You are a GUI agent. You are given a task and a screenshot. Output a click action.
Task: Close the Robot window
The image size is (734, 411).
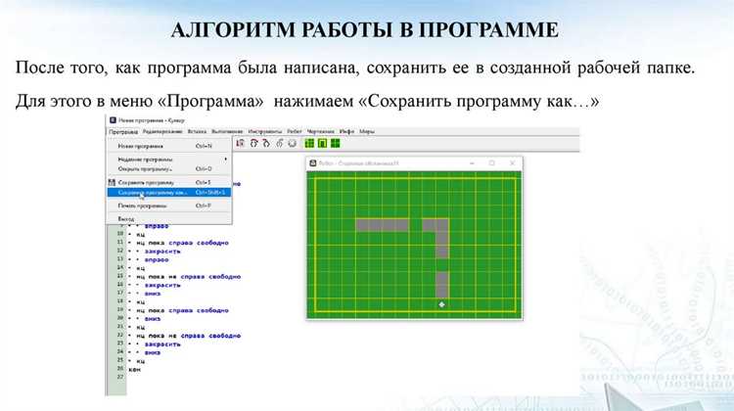point(512,162)
